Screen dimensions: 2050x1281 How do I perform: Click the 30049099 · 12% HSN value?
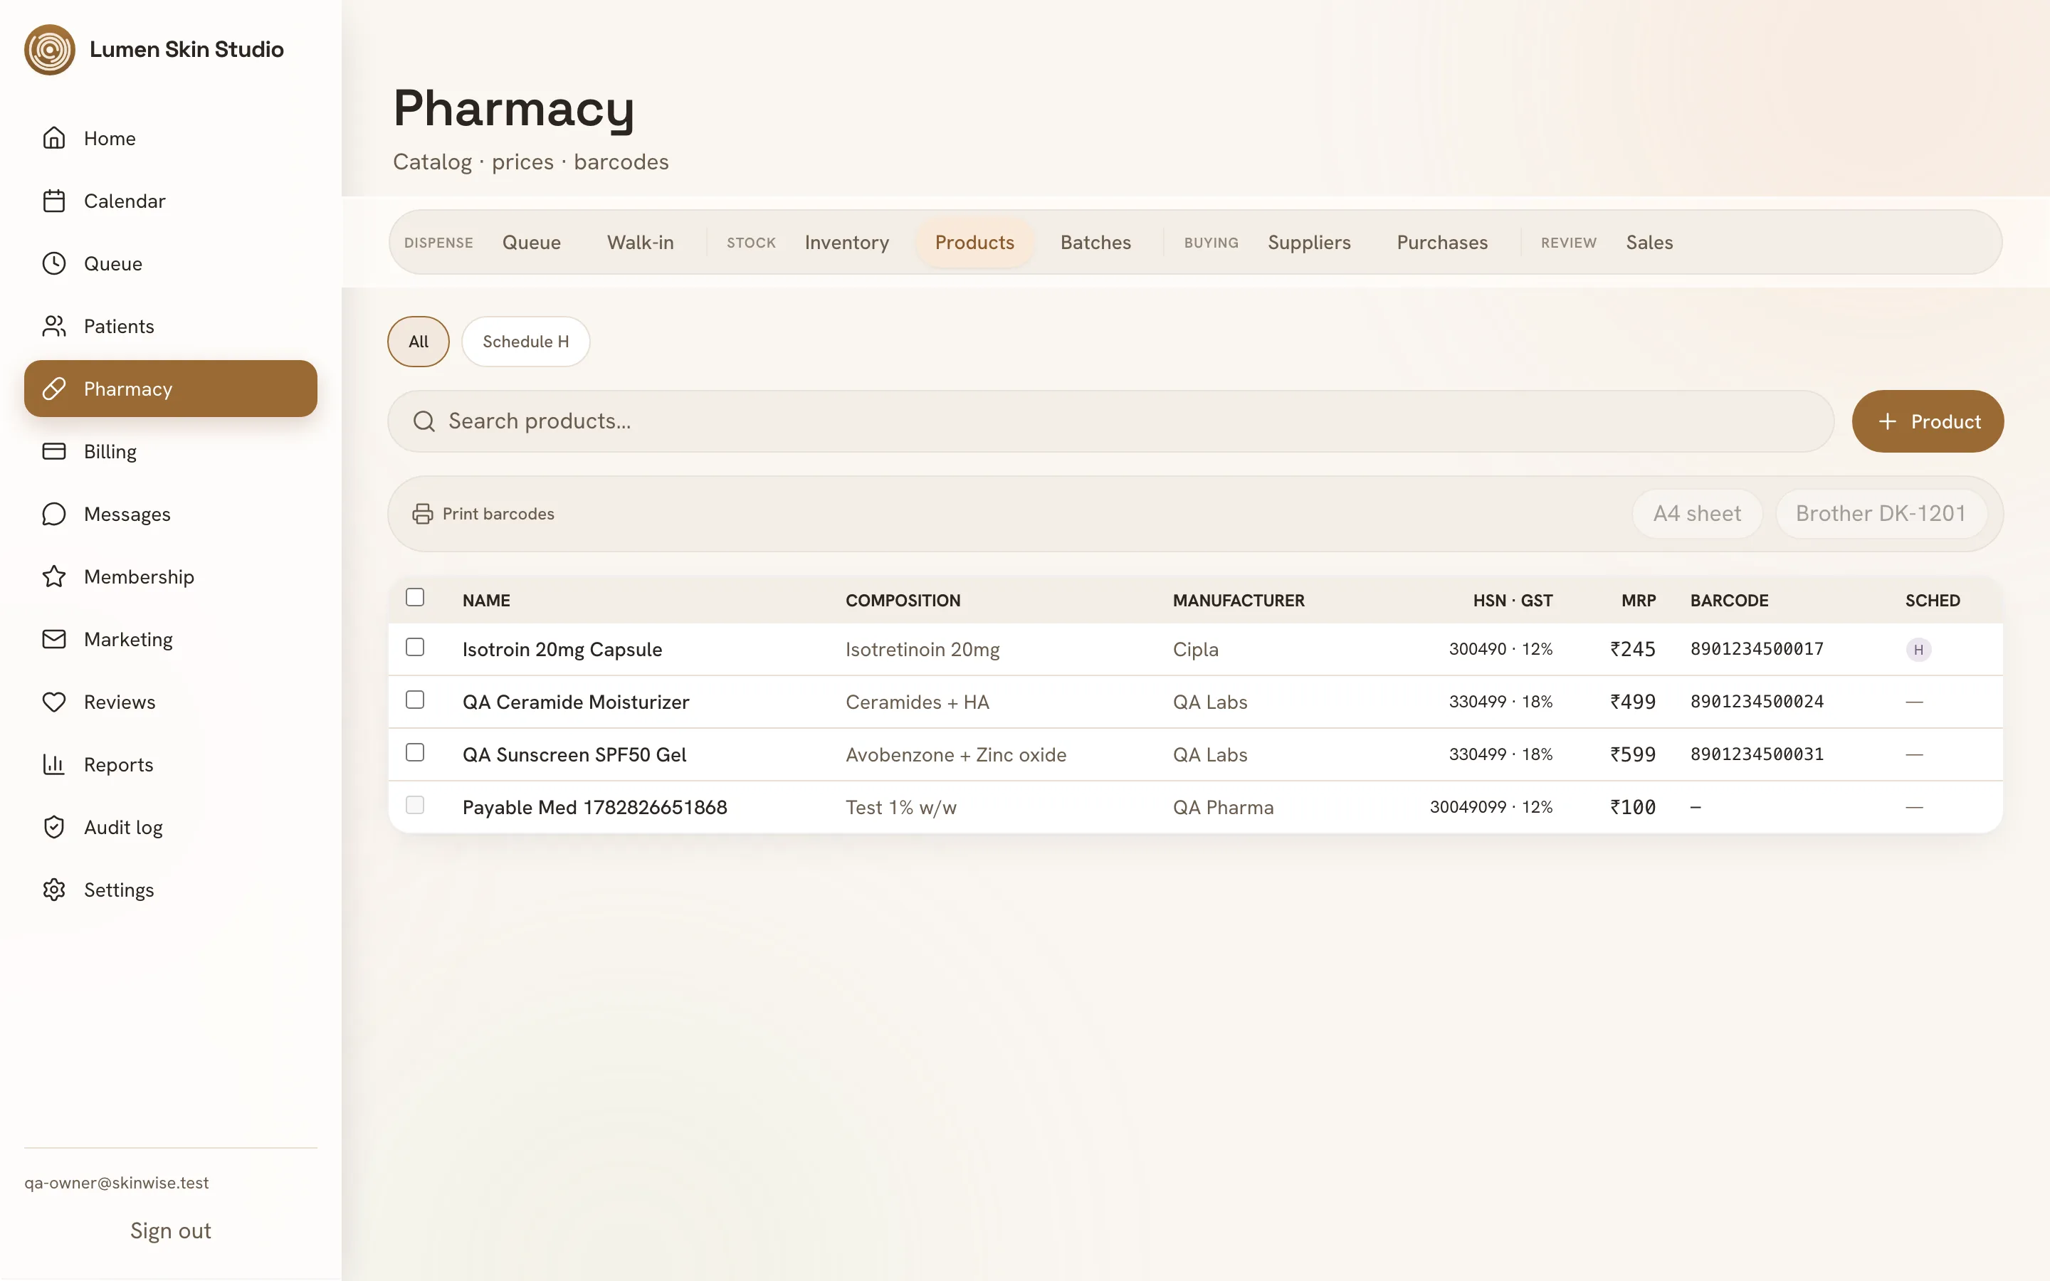[1491, 806]
